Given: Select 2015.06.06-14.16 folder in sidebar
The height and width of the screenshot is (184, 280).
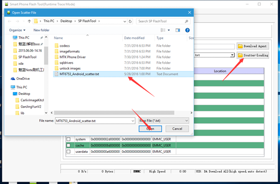Looking at the screenshot, I should (x=30, y=51).
